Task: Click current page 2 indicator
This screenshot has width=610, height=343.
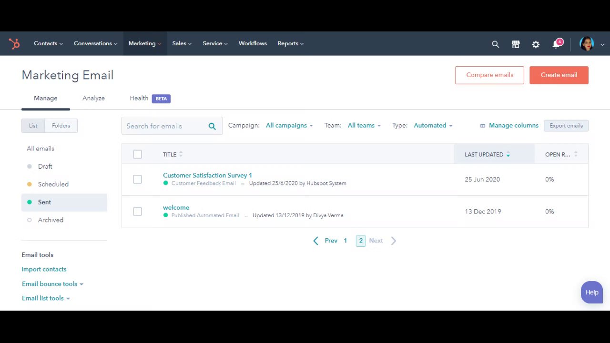Action: pyautogui.click(x=361, y=241)
